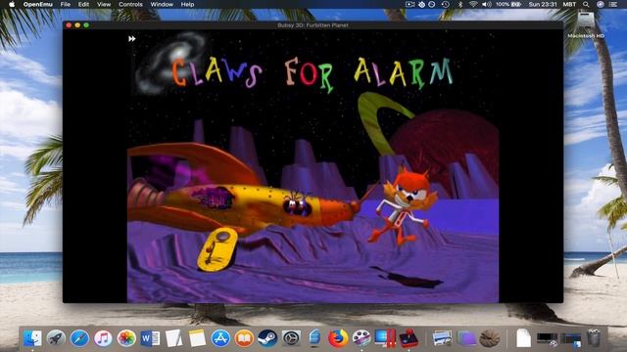Viewport: 627px width, 352px height.
Task: Maximize the Bubsy 3D game window
Action: (86, 25)
